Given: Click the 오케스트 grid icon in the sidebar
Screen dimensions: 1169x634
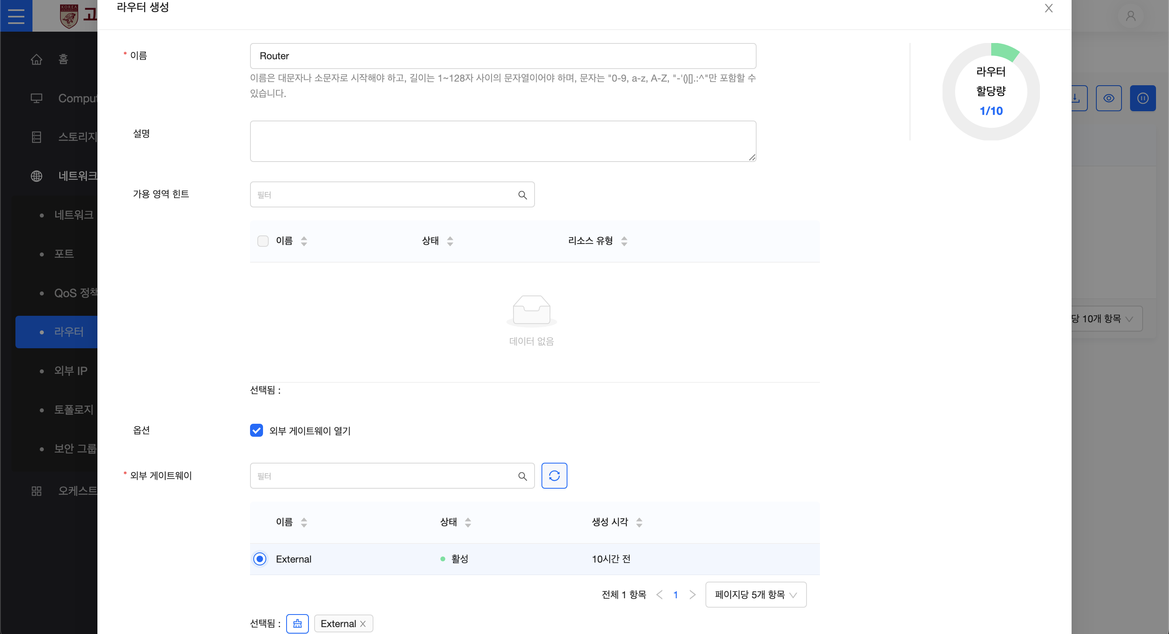Looking at the screenshot, I should pos(36,491).
